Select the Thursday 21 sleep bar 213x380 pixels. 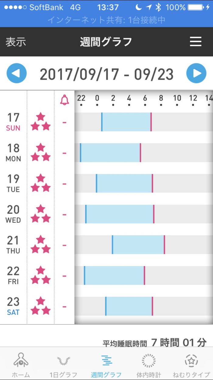pyautogui.click(x=138, y=245)
